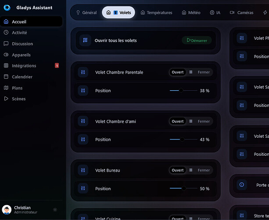Viewport: 269px width, 220px height.
Task: Click the sliders icon of the Volet Ph card
Action: tap(242, 38)
